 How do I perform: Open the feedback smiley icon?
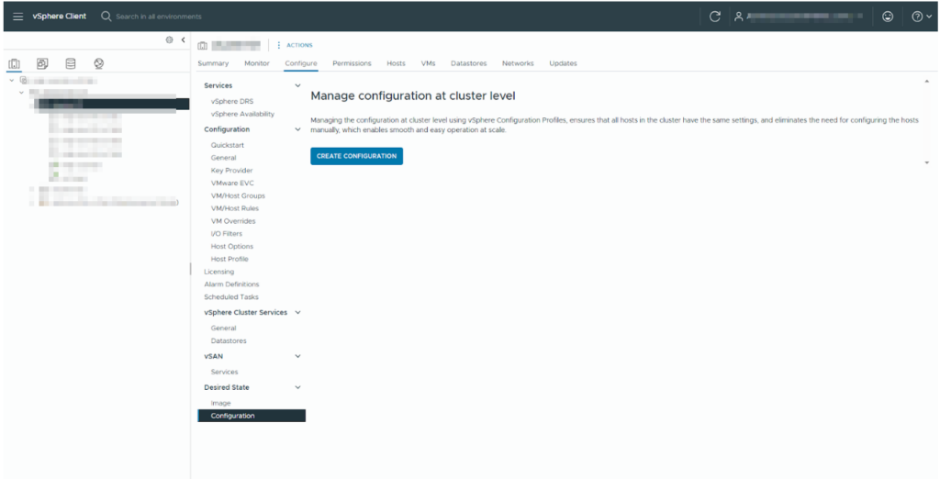click(x=888, y=17)
